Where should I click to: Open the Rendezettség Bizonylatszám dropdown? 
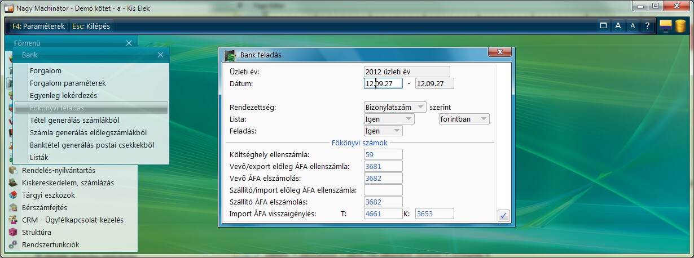tap(396, 107)
